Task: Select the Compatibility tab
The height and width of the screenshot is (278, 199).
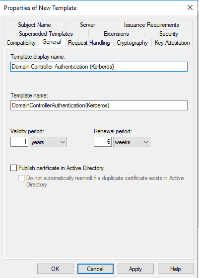Action: [x=21, y=43]
